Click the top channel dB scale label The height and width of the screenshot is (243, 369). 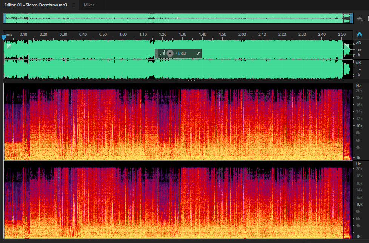[x=358, y=43]
